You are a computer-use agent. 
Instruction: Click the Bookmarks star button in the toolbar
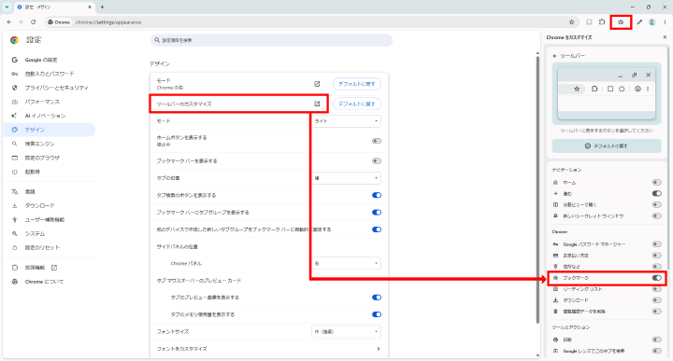[x=621, y=21]
